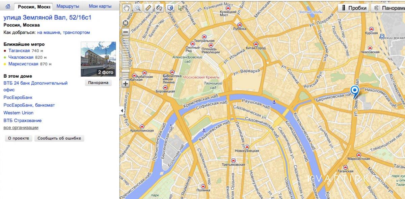Screen dimensions: 405x199
Task: Click the Раушская наб. map label
Action: coord(257,104)
